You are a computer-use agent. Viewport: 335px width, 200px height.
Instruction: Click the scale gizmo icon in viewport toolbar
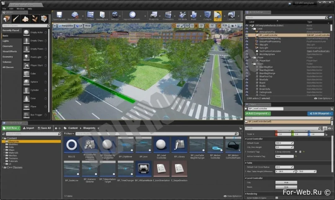[x=183, y=26]
